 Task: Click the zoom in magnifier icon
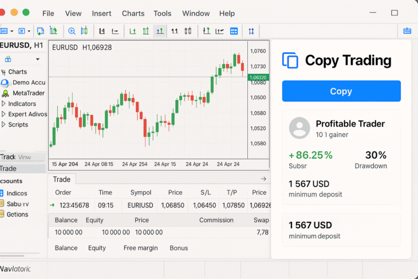72,31
